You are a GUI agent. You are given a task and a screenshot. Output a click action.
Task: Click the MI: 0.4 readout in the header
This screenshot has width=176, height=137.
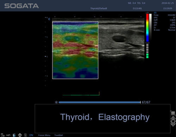coord(132,3)
